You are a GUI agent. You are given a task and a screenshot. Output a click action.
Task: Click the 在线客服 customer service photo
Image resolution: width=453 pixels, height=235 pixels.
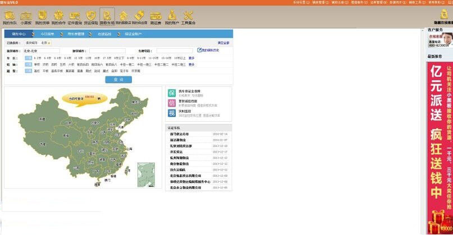[x=447, y=39]
